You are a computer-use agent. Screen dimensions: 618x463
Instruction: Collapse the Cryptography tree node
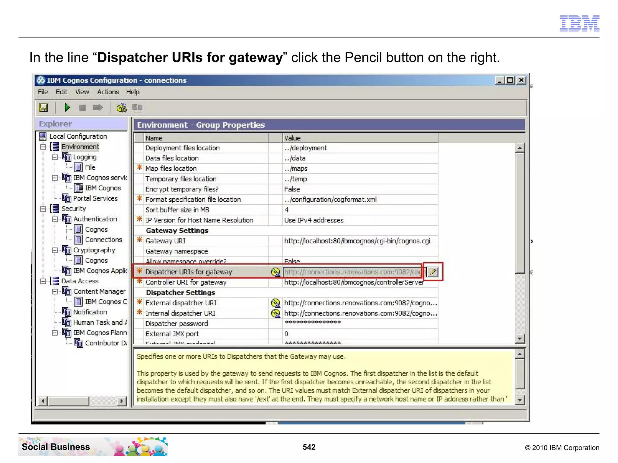pyautogui.click(x=55, y=250)
